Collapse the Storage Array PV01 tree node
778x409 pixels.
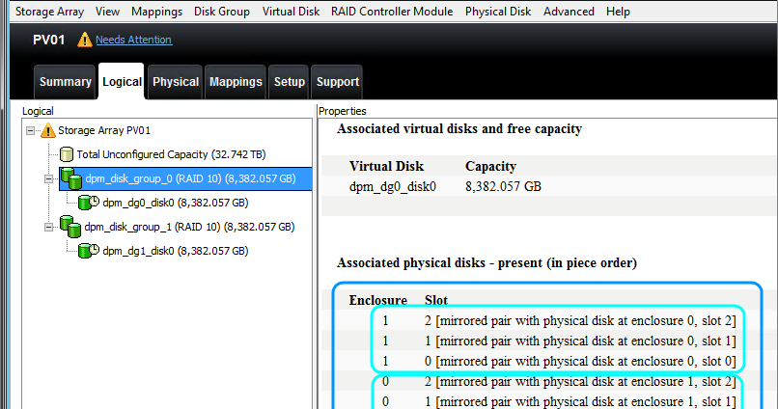pyautogui.click(x=31, y=130)
